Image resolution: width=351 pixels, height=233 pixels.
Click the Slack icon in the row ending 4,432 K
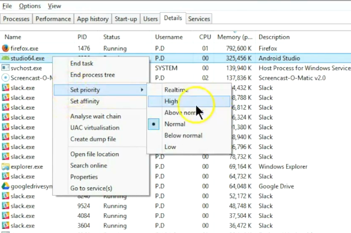[x=5, y=88]
